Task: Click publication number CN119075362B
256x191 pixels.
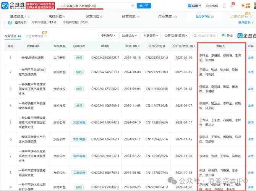Action: 157,106
